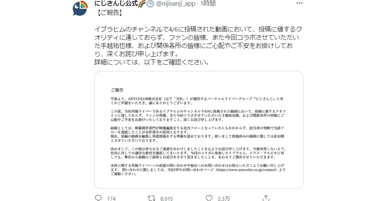384x201 pixels.
Task: Click the reply speech bubble icon
Action: coord(98,198)
